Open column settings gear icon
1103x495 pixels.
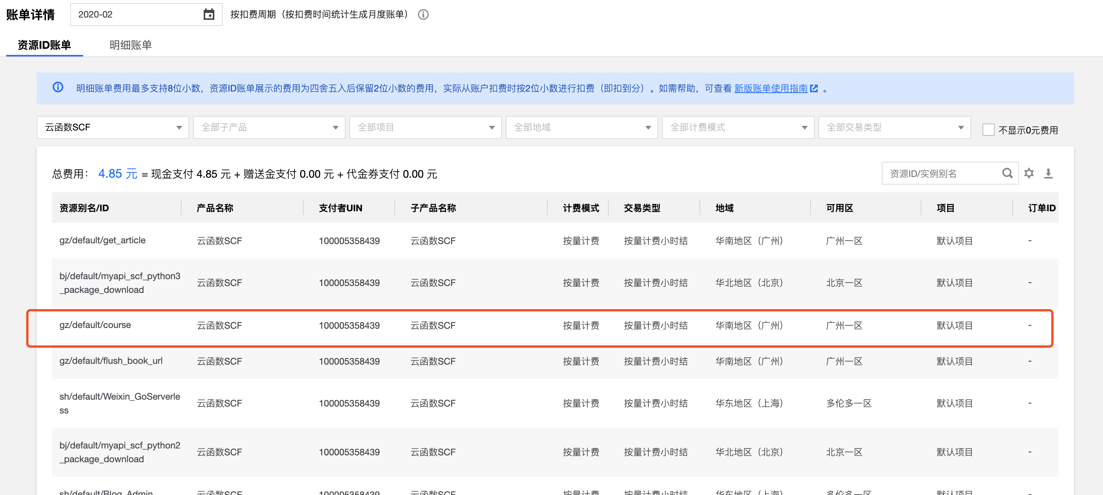pos(1029,173)
